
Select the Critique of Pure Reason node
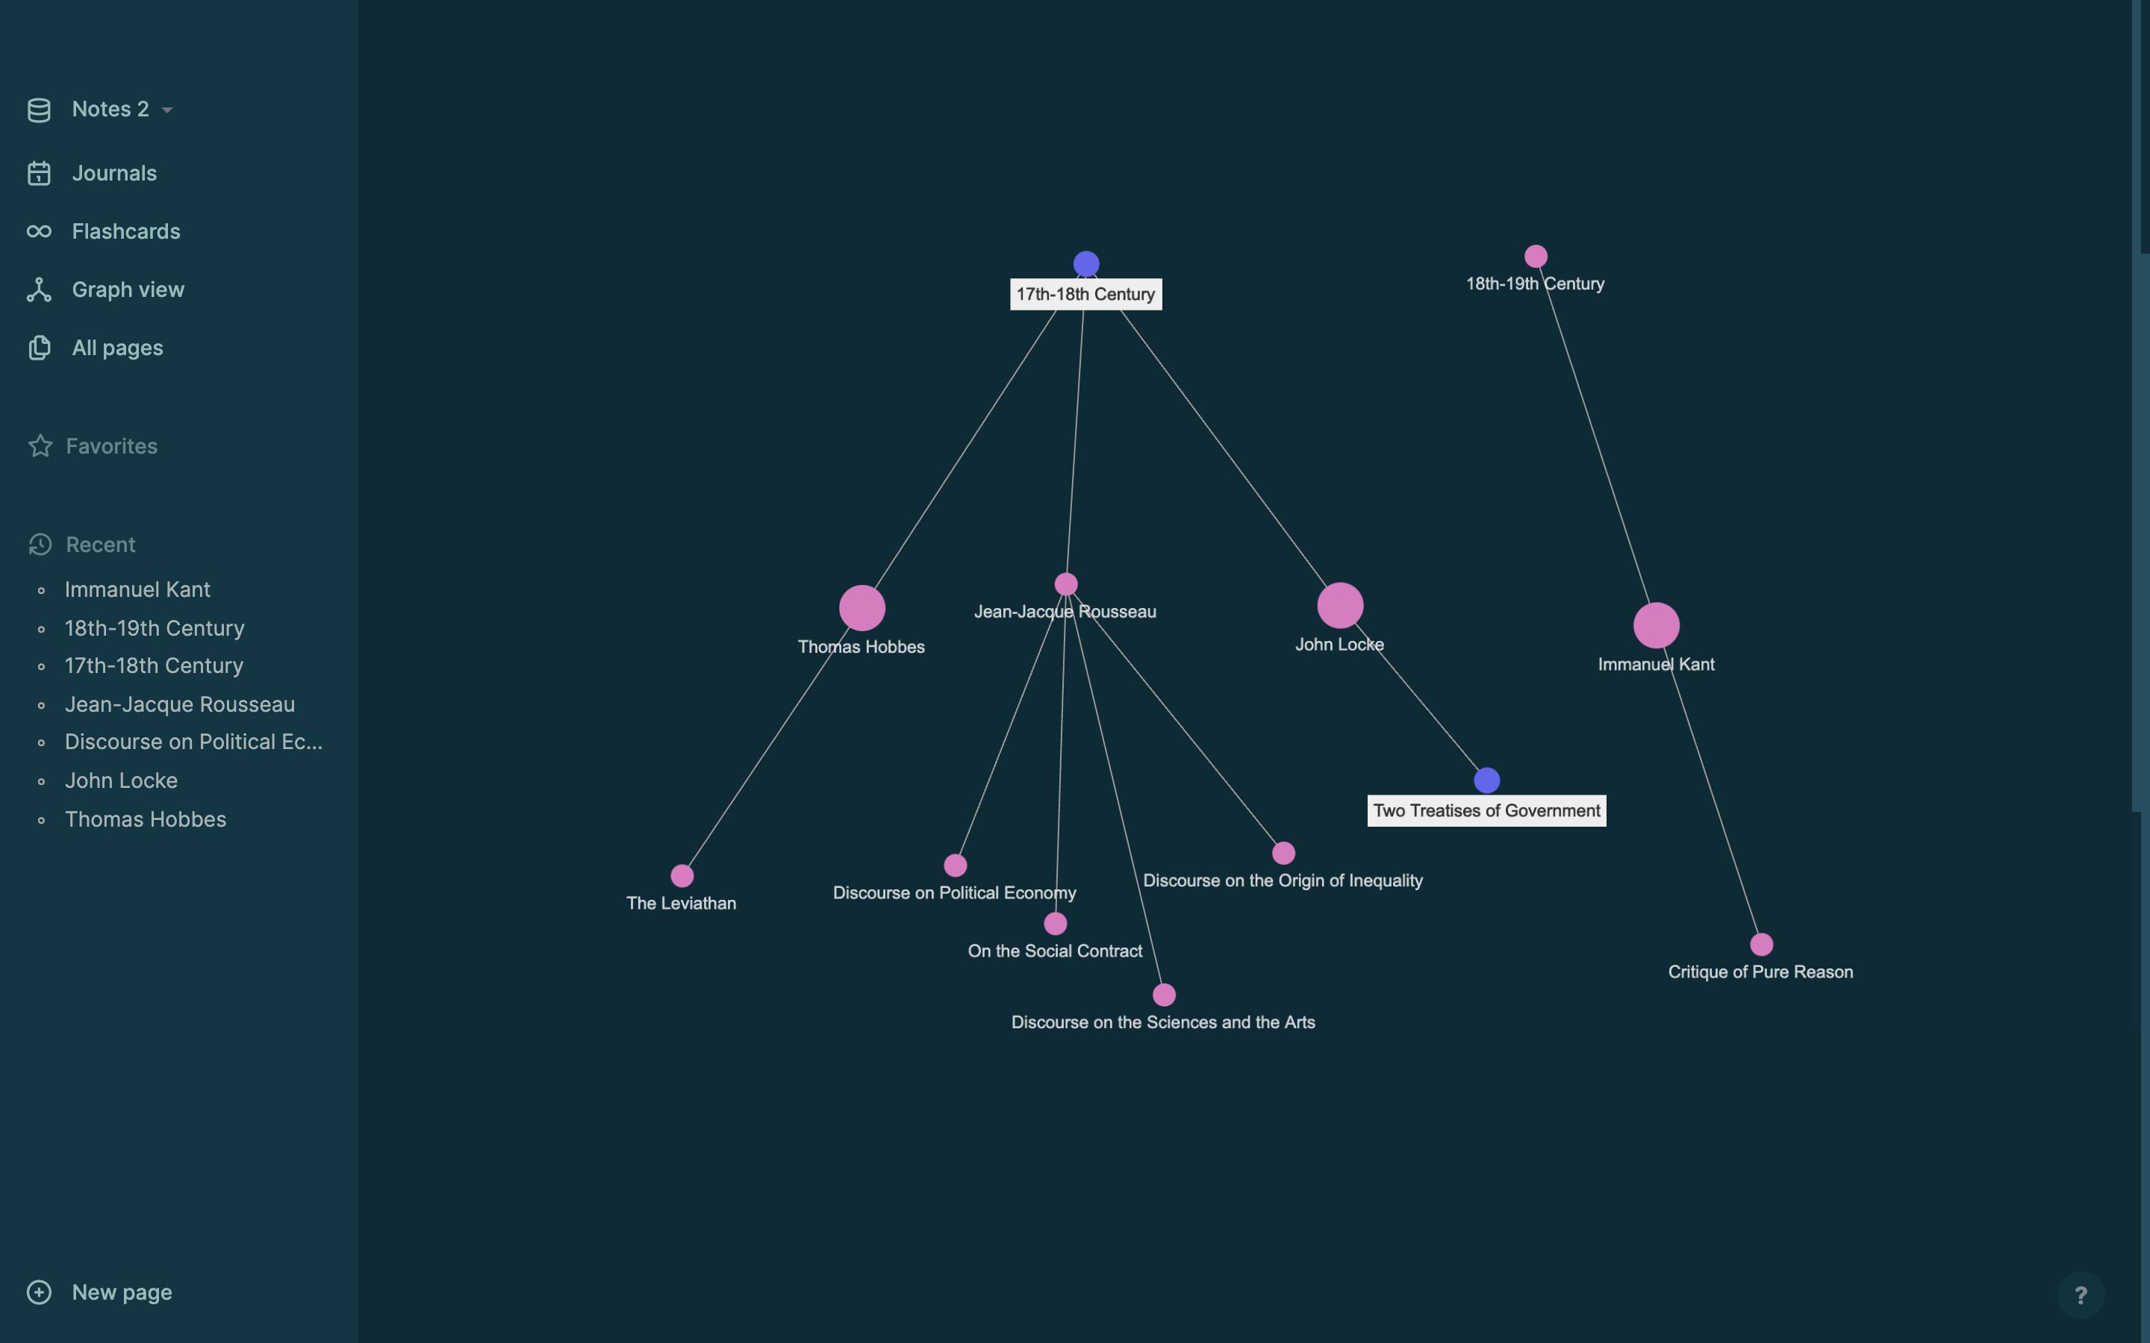tap(1761, 945)
